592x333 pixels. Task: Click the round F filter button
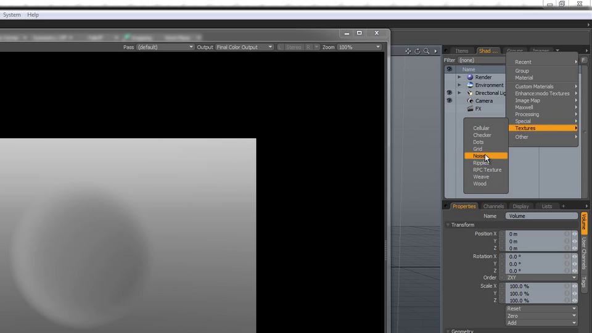click(584, 60)
